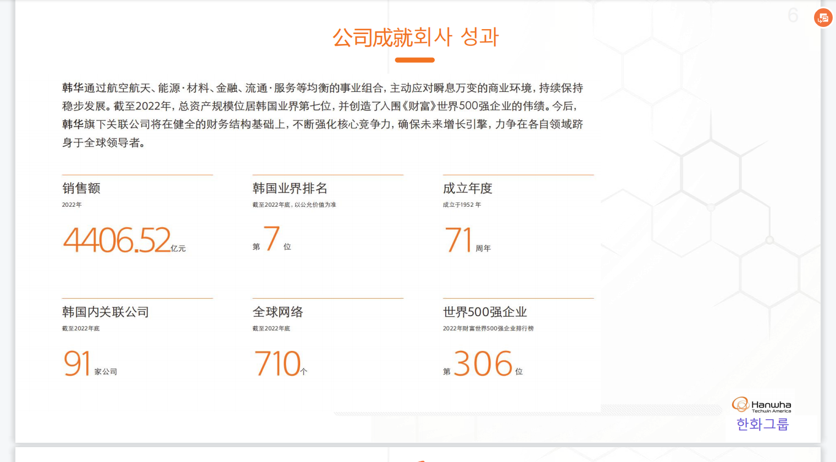
Task: Click the intro paragraph starting with 韩华通过航空航天
Action: click(323, 115)
